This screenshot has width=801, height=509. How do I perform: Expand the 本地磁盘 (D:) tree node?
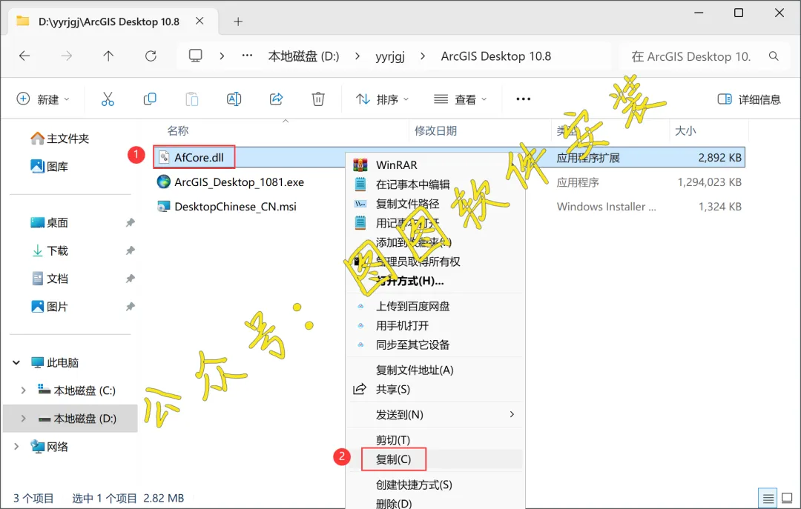[24, 419]
